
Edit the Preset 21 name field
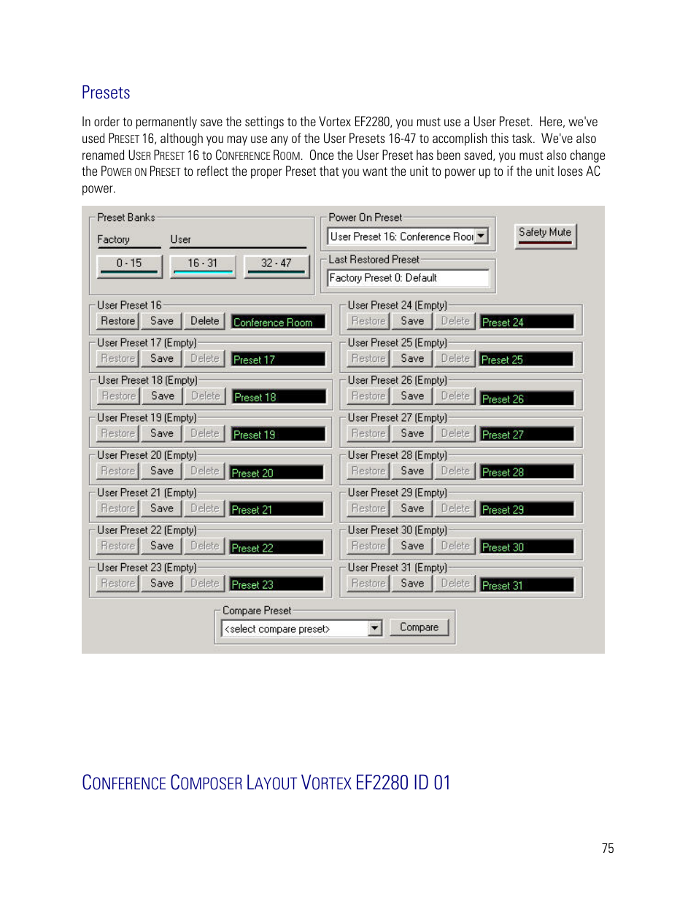pos(277,509)
